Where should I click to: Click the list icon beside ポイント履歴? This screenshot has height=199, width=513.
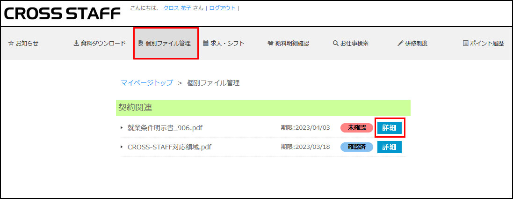click(465, 43)
